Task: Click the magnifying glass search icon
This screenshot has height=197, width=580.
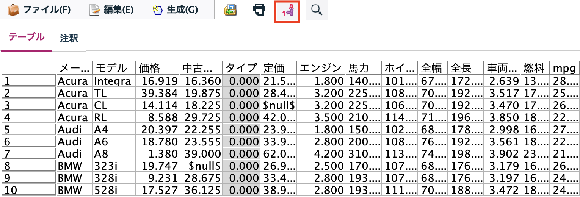Action: 317,10
